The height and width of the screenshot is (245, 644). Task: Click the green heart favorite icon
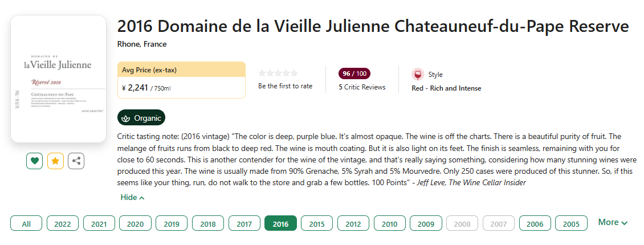[x=34, y=161]
